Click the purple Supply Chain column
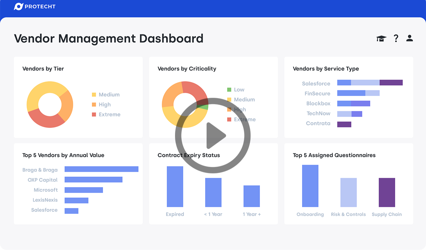The image size is (426, 250). click(387, 193)
